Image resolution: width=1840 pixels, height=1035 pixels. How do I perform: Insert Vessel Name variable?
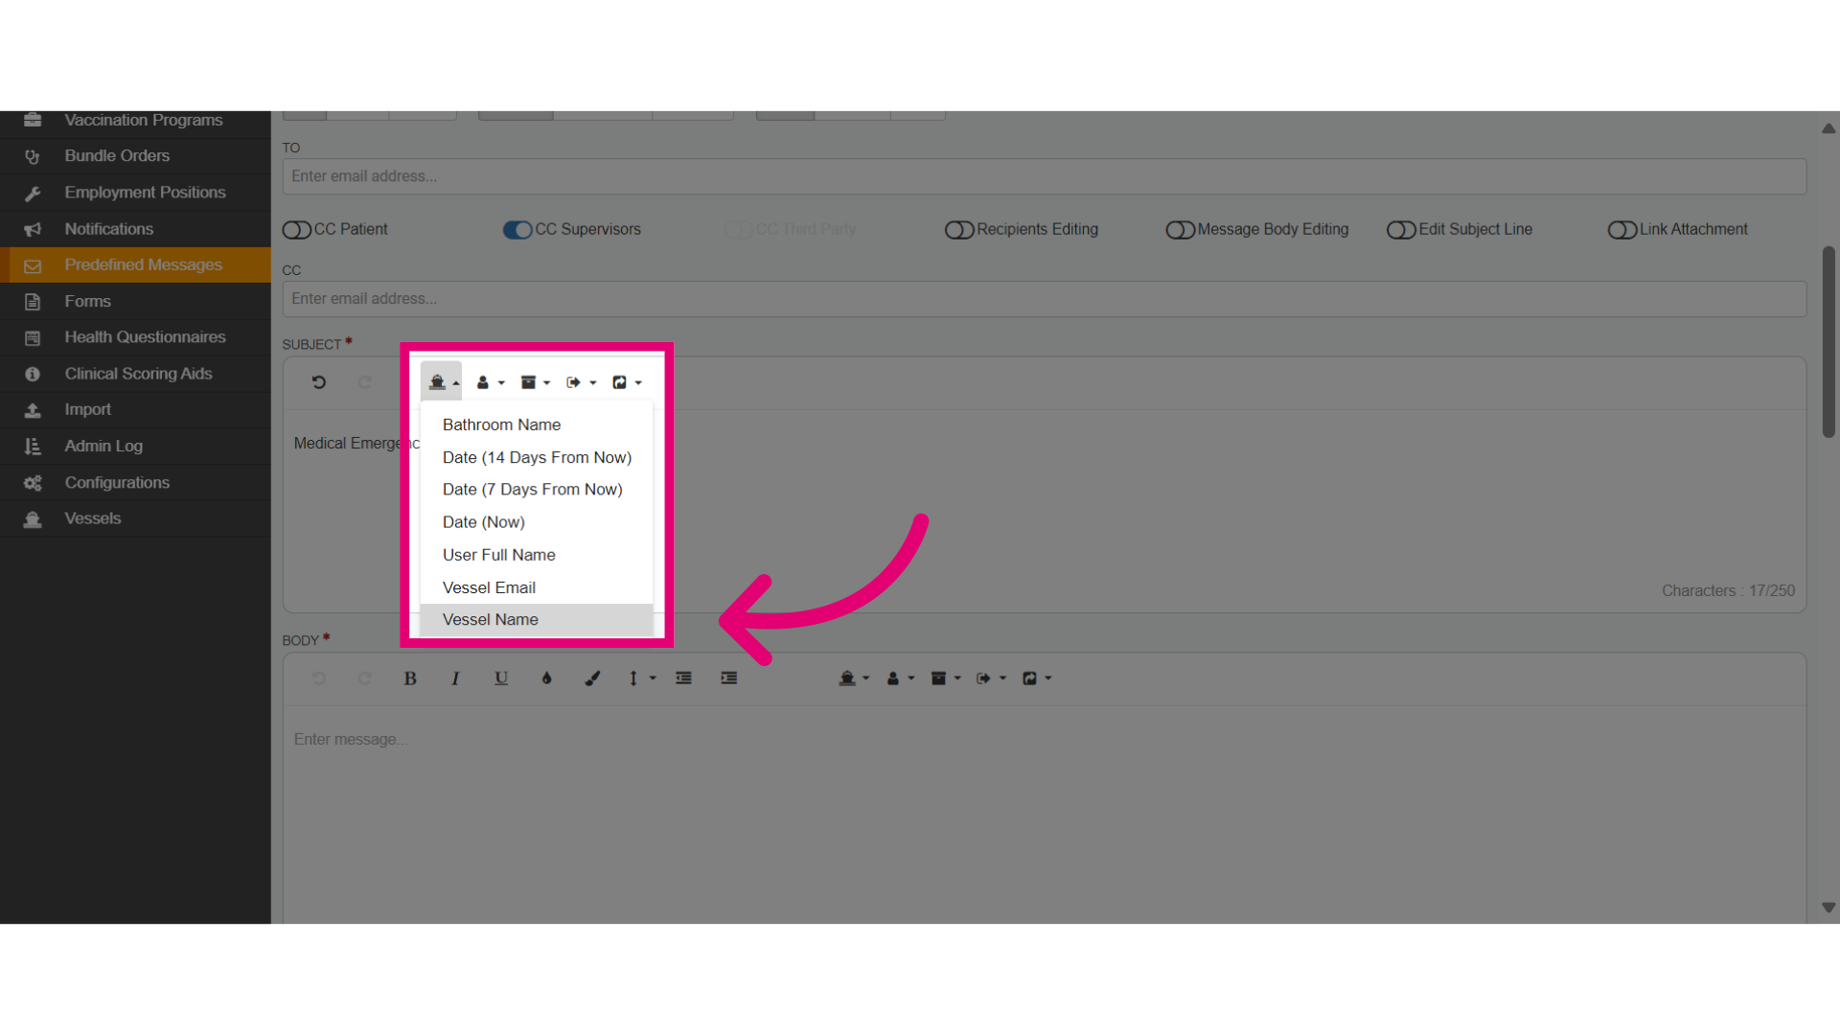pyautogui.click(x=537, y=620)
